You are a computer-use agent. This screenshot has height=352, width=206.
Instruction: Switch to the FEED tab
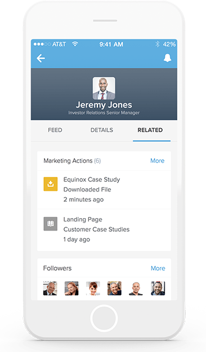[55, 130]
